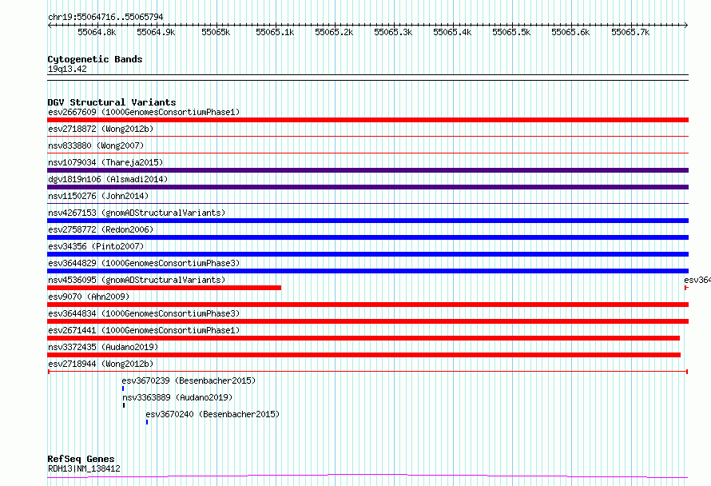Click the blue bar under nsv4267153
711x486 pixels.
[x=367, y=221]
